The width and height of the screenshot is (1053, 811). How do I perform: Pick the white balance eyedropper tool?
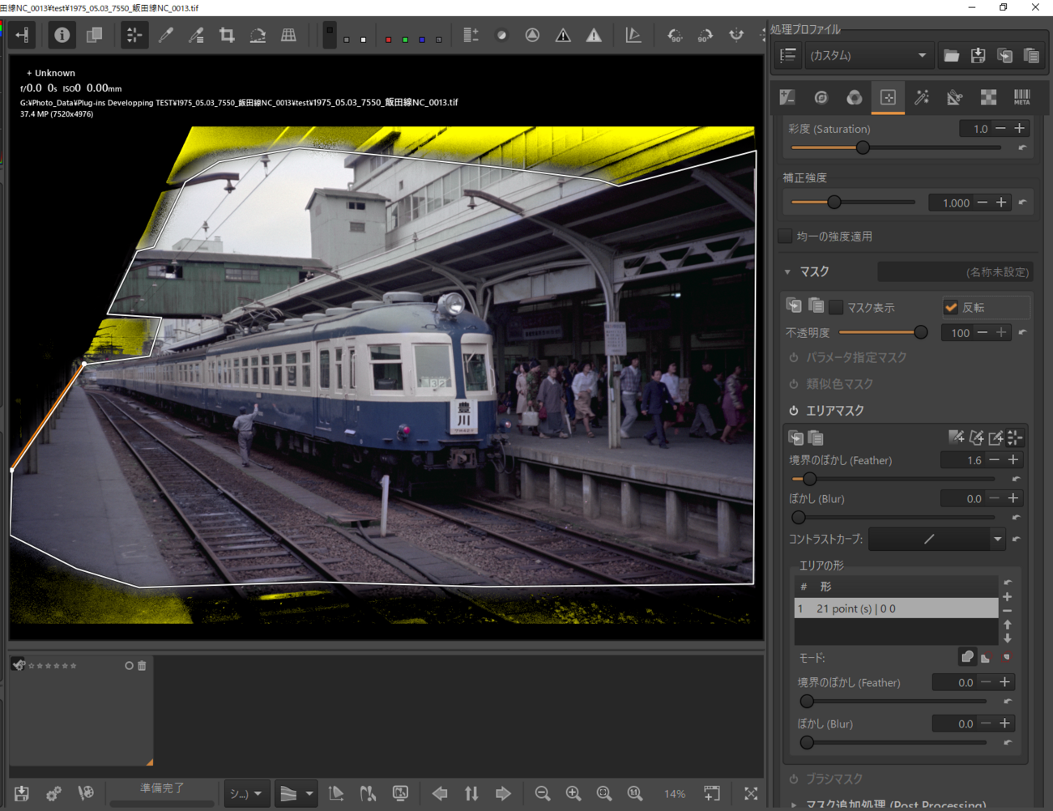pyautogui.click(x=166, y=36)
